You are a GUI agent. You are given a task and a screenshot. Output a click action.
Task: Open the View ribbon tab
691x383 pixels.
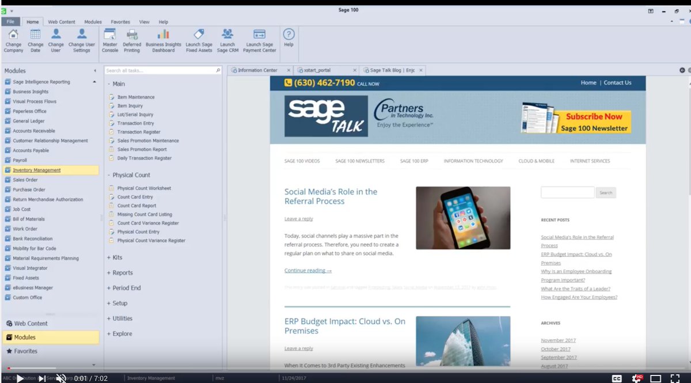coord(145,22)
